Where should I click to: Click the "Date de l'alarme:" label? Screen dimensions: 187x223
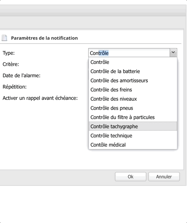coord(21,75)
